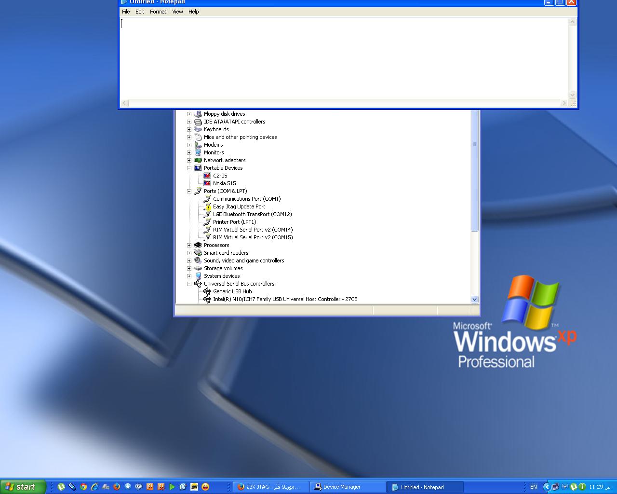Image resolution: width=617 pixels, height=494 pixels.
Task: Launch uTorrent from the Quick Launch bar
Action: pyautogui.click(x=61, y=487)
